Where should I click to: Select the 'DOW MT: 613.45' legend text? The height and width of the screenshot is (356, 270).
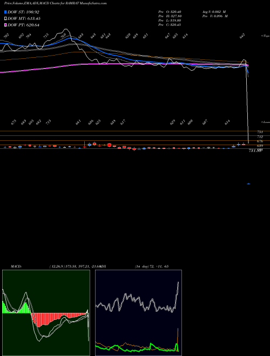pos(24,18)
